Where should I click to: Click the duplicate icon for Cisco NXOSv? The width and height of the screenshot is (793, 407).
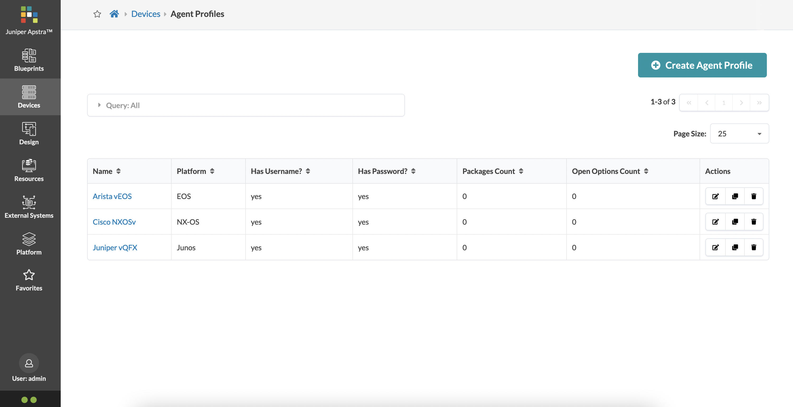[x=734, y=221]
